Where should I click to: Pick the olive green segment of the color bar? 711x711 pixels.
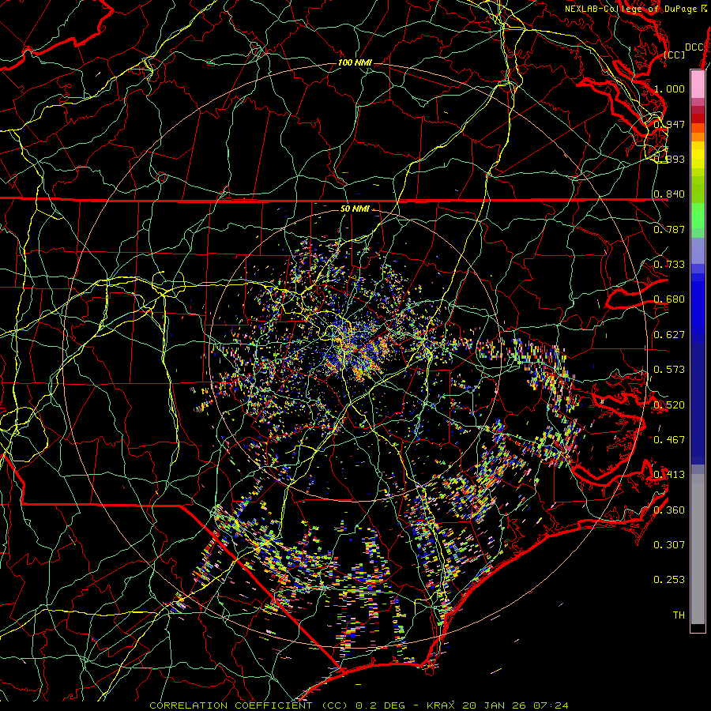(x=698, y=189)
